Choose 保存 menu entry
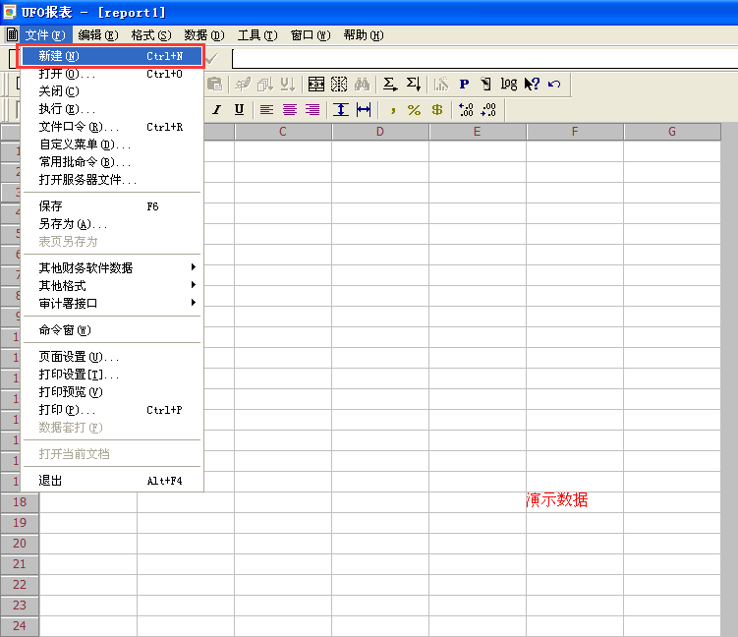738x637 pixels. click(x=112, y=206)
